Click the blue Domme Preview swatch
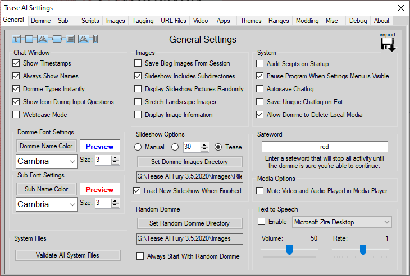410x276 pixels. [x=100, y=146]
